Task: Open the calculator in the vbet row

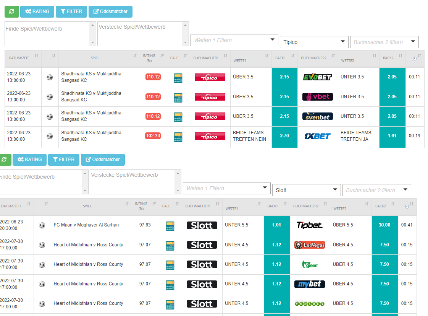Action: pos(178,98)
